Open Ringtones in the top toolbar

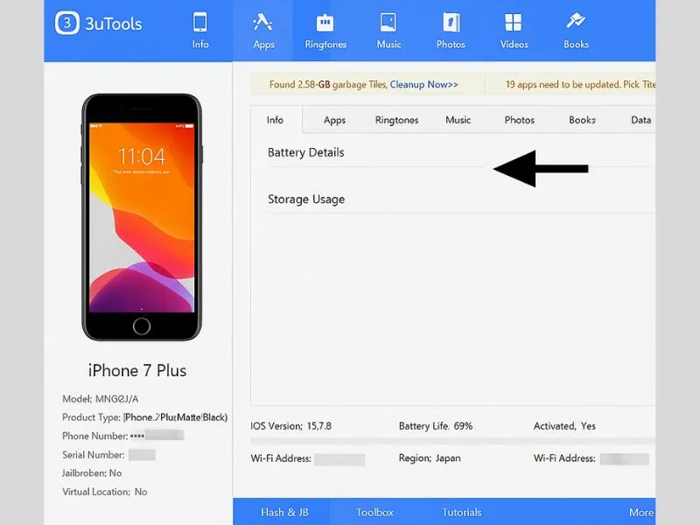325,31
